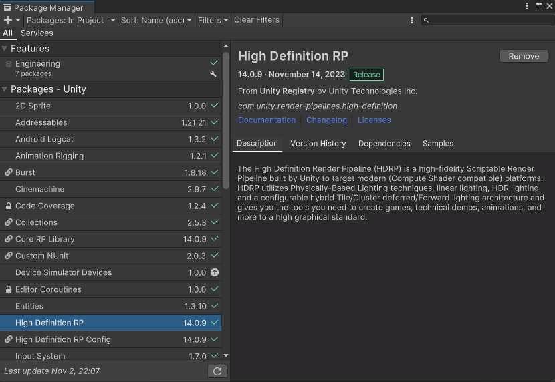Viewport: 555px width, 382px height.
Task: Click the Remove button
Action: (x=524, y=56)
